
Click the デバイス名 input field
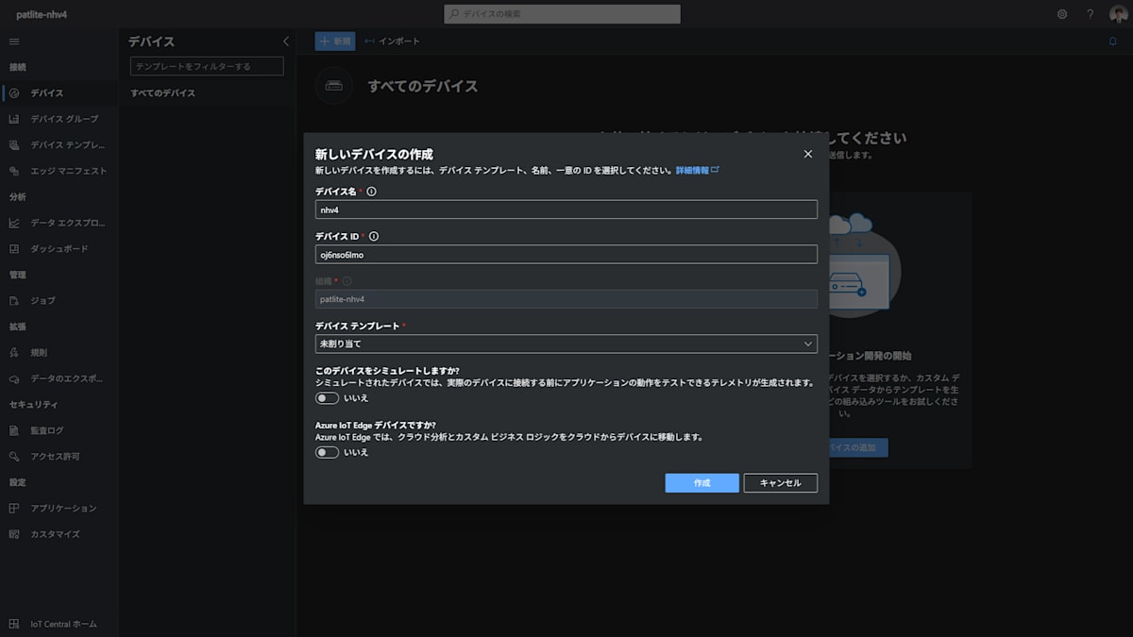coord(566,210)
